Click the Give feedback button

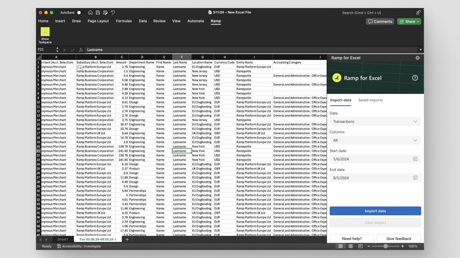(x=399, y=239)
